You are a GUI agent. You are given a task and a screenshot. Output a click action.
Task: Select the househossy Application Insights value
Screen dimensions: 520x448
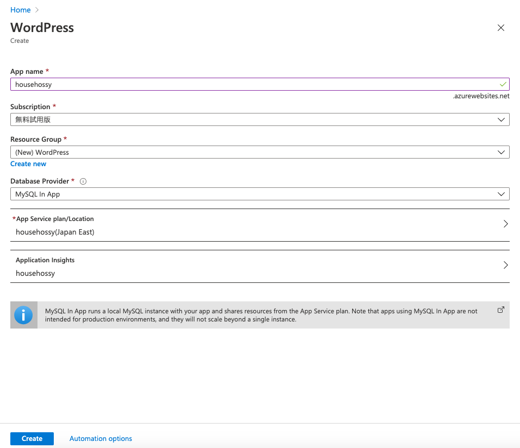click(35, 273)
